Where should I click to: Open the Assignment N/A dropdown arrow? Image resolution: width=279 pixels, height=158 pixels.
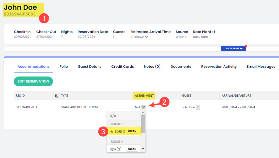143,107
